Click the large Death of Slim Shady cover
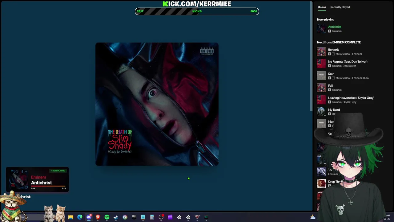Image resolution: width=394 pixels, height=222 pixels. coord(157,104)
